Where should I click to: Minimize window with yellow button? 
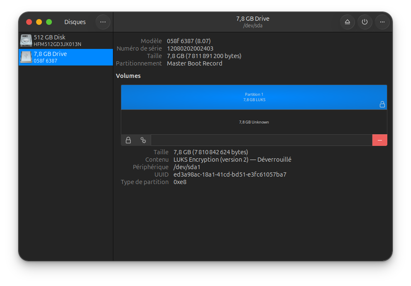pos(39,22)
